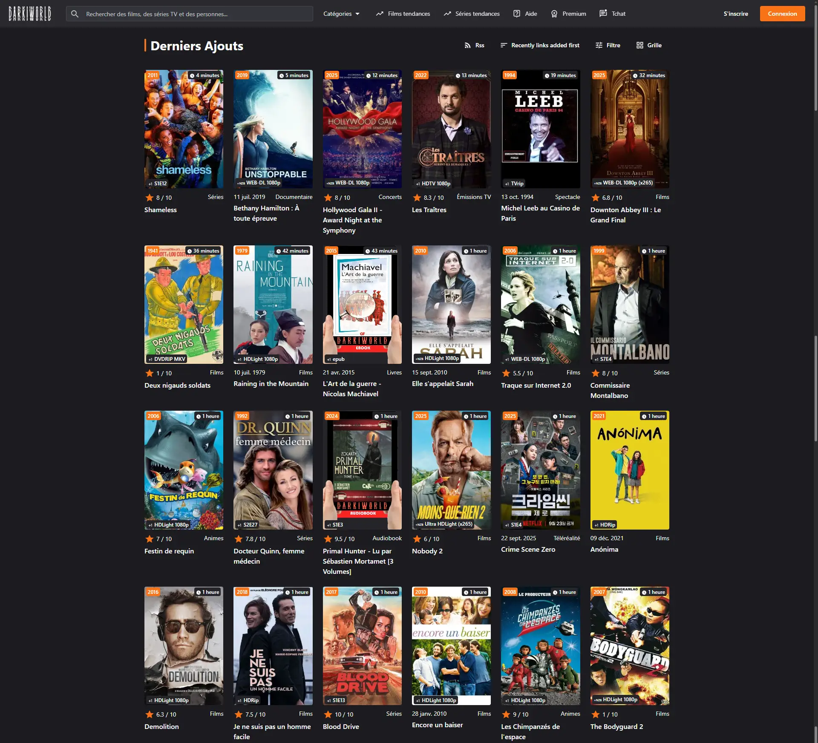Open the Les Traîtres title link

(429, 210)
